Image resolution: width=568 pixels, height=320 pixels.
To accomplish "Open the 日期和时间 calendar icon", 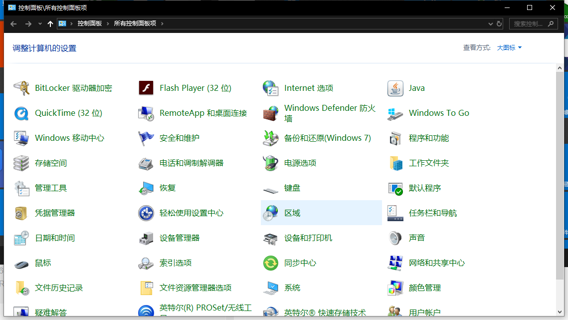I will (21, 238).
